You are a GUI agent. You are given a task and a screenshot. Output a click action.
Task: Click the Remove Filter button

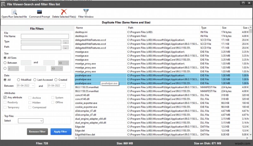37,132
